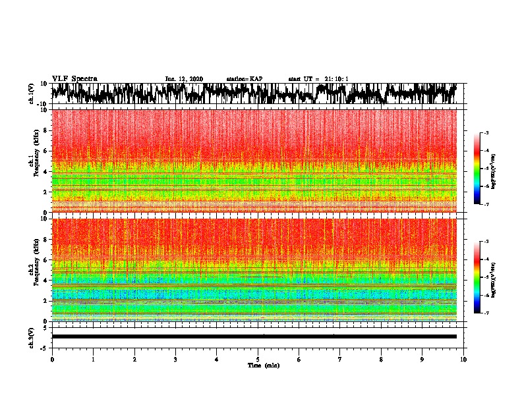Viewport: 522px width, 403px height.
Task: Click time axis tick label "7"
Action: tap(340, 360)
